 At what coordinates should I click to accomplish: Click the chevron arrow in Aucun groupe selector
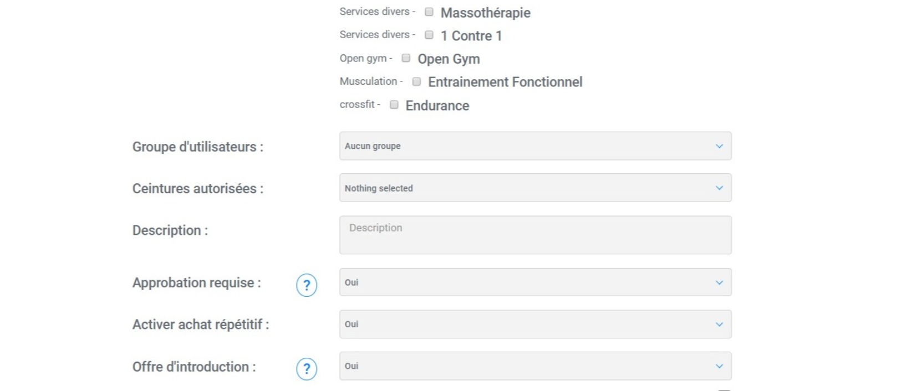pos(719,146)
